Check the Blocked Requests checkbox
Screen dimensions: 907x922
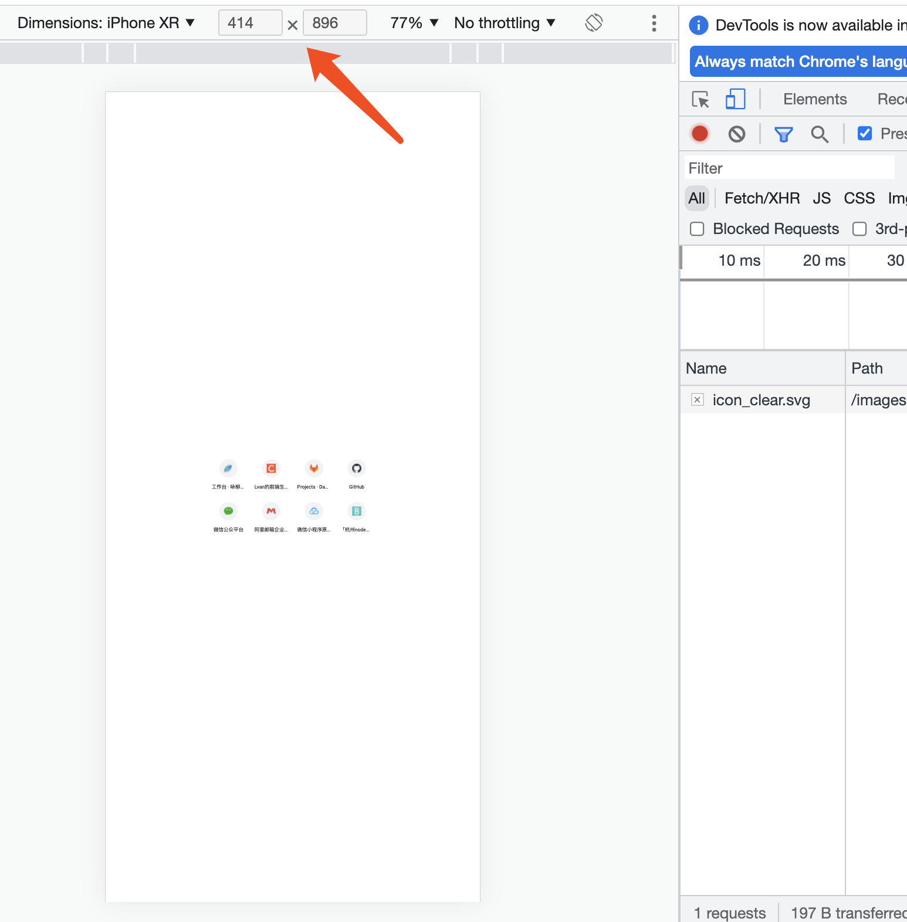(x=697, y=229)
